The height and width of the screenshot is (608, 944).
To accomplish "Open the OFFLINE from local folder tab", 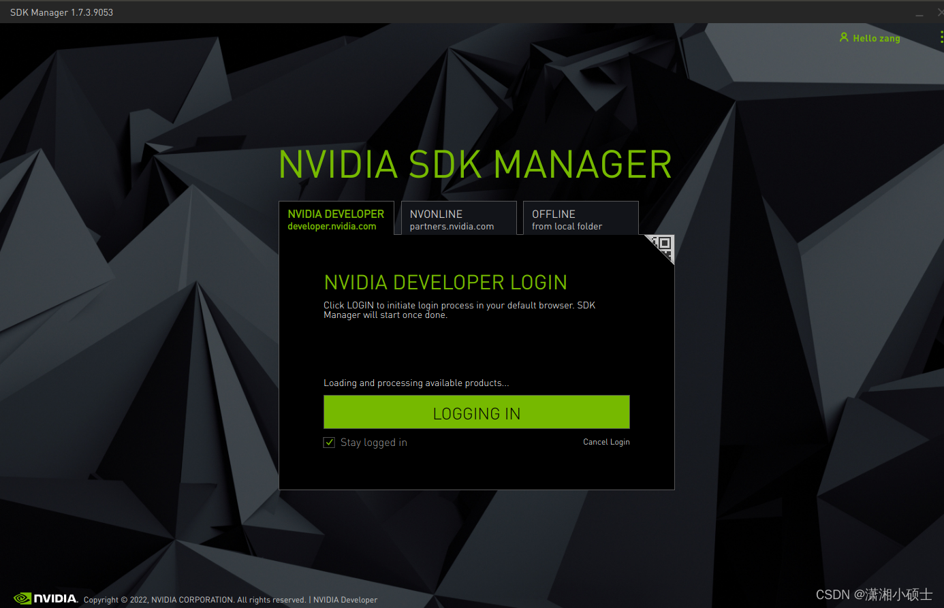I will coord(580,219).
